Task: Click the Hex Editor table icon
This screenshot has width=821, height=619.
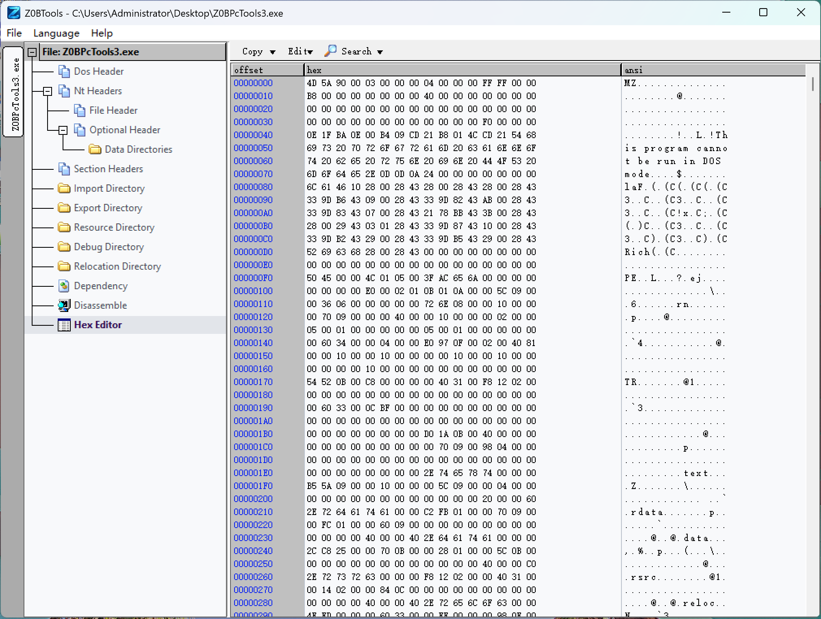Action: point(64,325)
